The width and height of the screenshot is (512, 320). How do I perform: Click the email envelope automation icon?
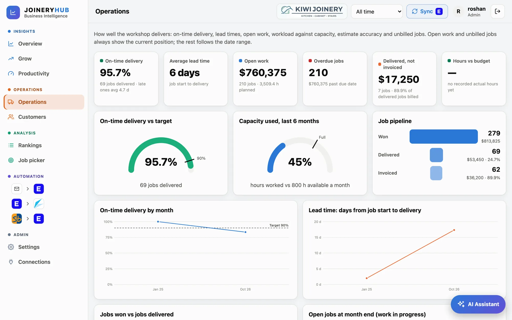coord(17,189)
